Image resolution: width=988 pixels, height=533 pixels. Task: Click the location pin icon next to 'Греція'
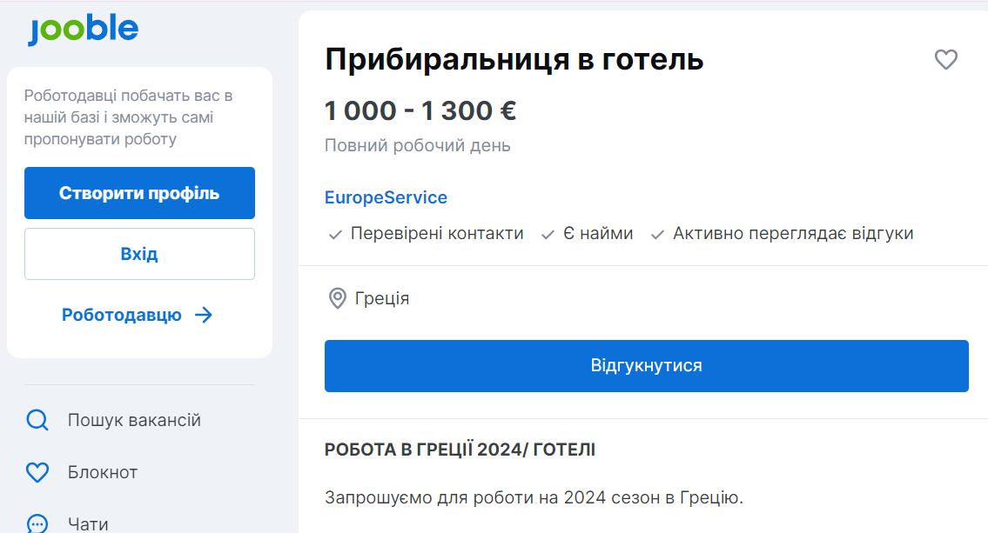tap(337, 296)
